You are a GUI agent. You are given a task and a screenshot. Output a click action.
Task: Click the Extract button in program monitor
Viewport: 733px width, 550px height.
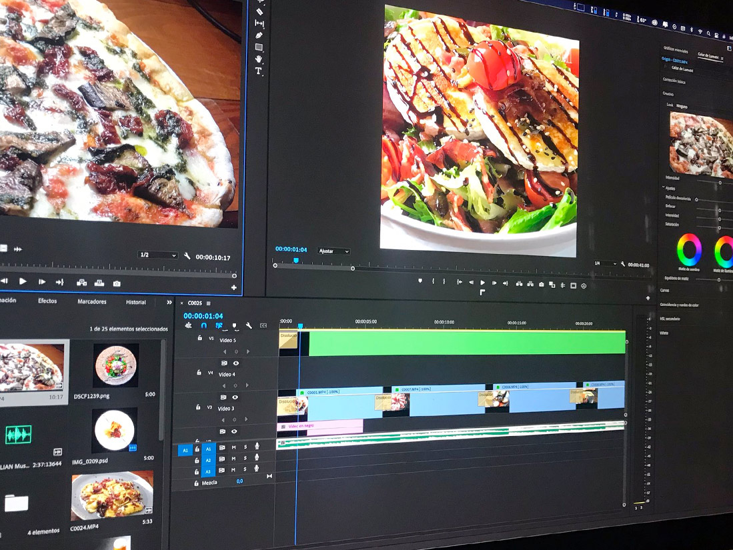(x=530, y=284)
